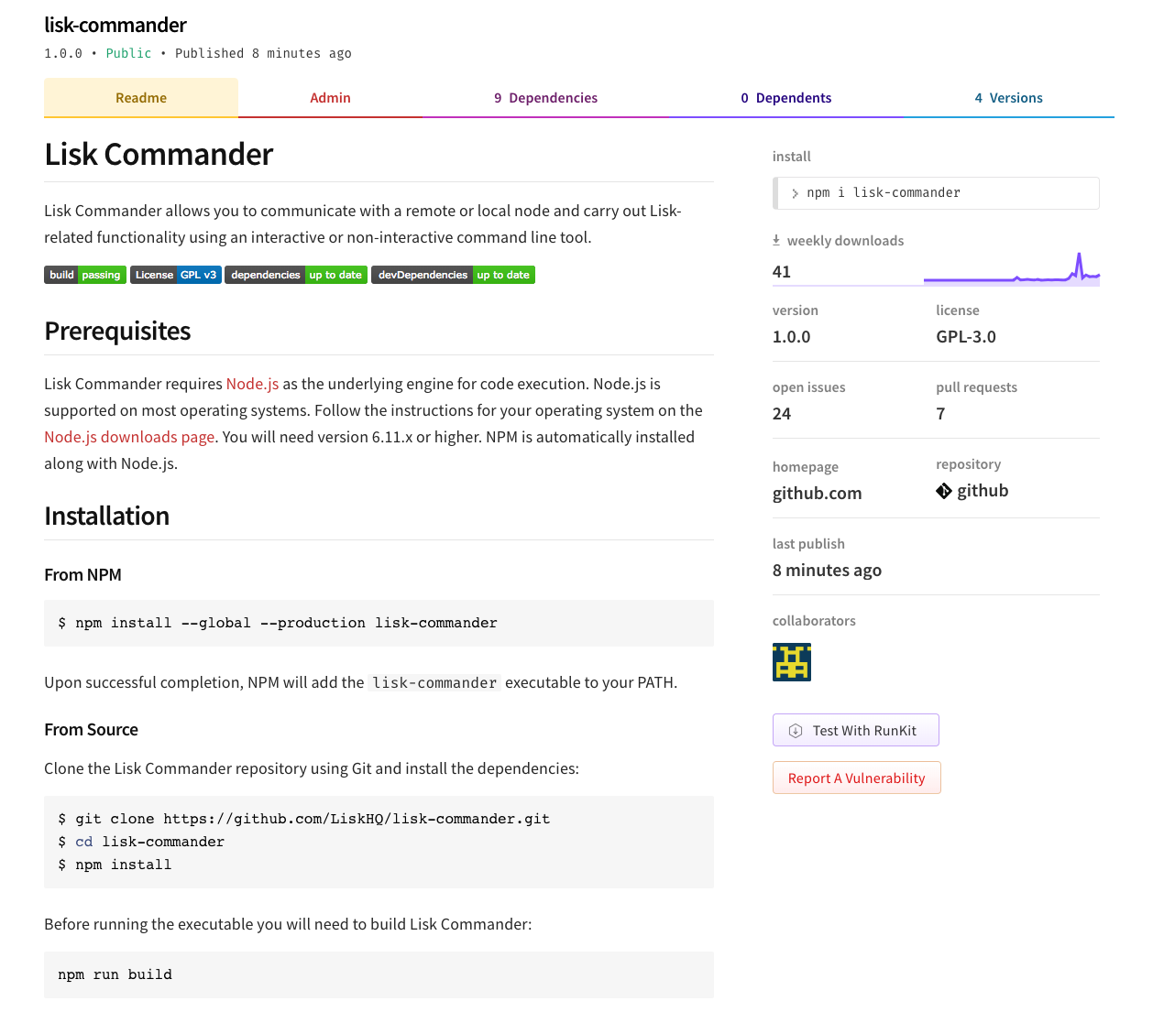Viewport: 1164px width, 1012px height.
Task: Click the git clone command line
Action: [x=304, y=819]
